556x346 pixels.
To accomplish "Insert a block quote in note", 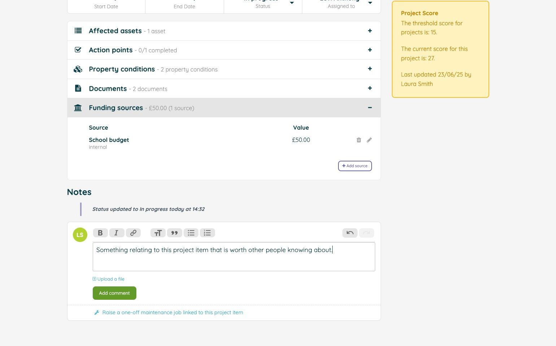I will point(174,233).
